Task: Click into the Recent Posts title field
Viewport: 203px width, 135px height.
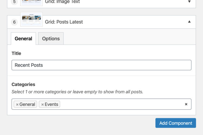Action: click(101, 65)
